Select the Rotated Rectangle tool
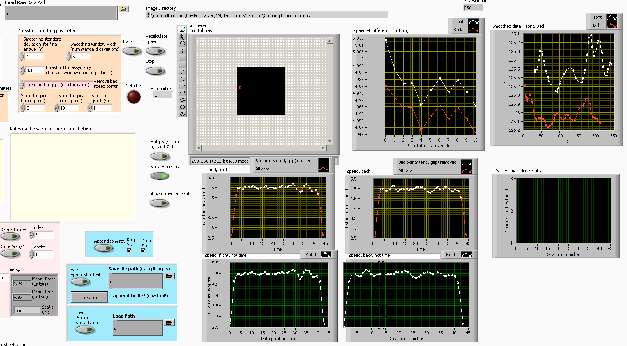Viewport: 627px width, 346px height. click(x=182, y=72)
